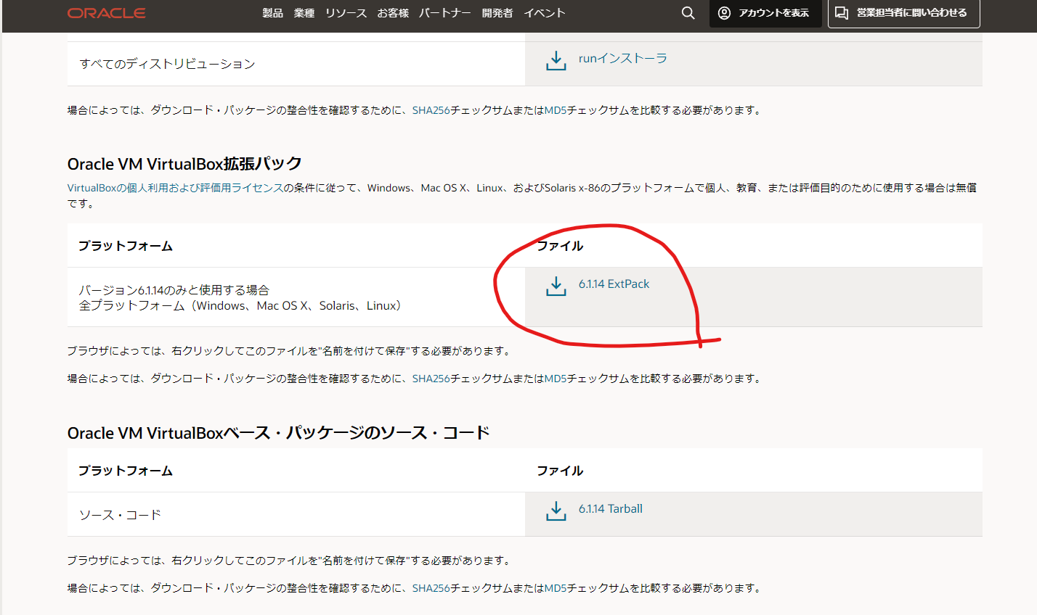Click プラットフォーム header in the source code table

pyautogui.click(x=126, y=471)
